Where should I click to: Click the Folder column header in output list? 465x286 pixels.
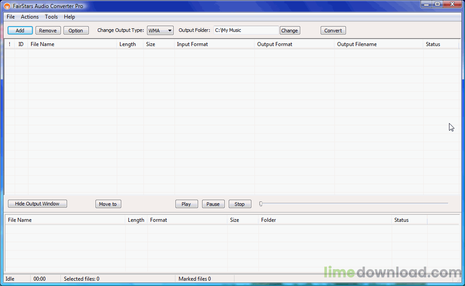click(325, 220)
